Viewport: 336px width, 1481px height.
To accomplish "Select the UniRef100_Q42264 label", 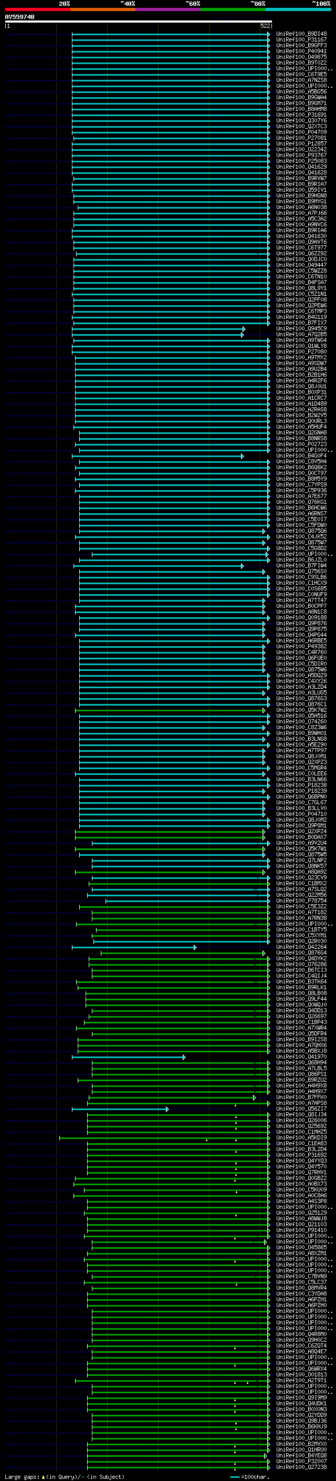I will (x=301, y=947).
